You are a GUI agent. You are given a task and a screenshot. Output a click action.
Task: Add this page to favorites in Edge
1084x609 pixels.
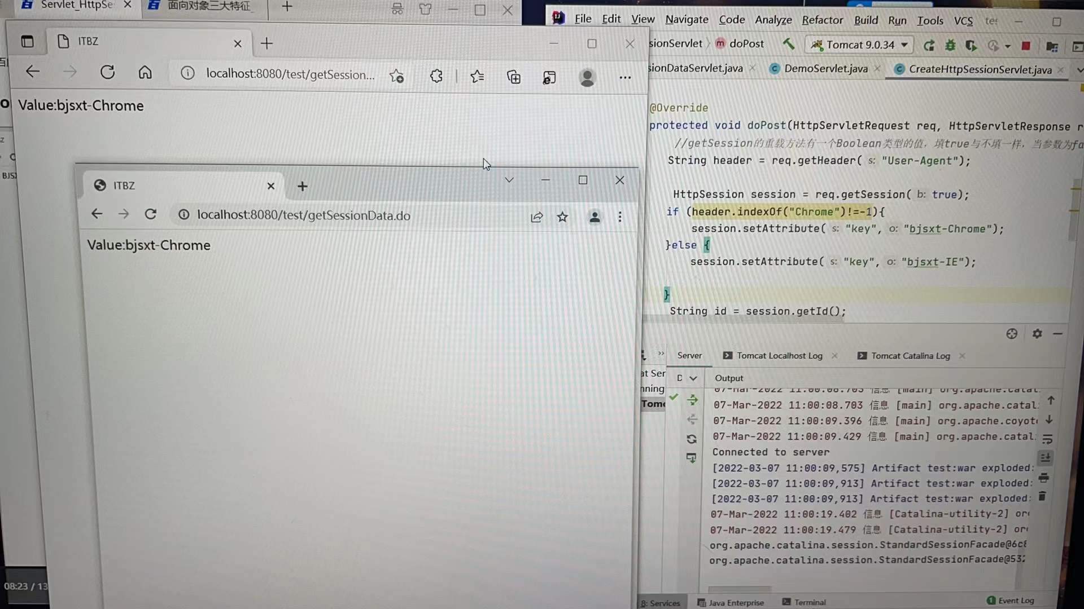(x=396, y=76)
